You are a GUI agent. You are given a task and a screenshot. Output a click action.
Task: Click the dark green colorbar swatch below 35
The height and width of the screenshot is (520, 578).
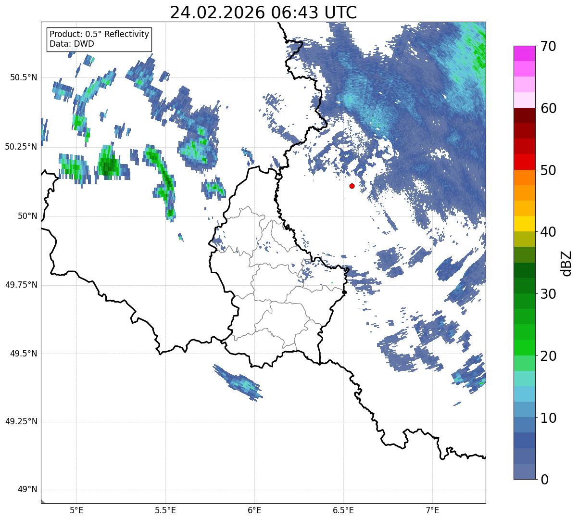524,270
